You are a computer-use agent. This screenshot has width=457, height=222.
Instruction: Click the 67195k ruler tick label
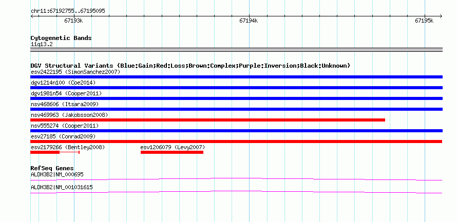(424, 21)
